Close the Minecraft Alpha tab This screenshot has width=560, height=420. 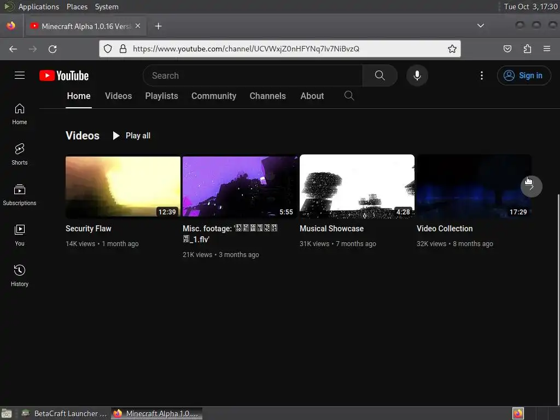(x=138, y=26)
